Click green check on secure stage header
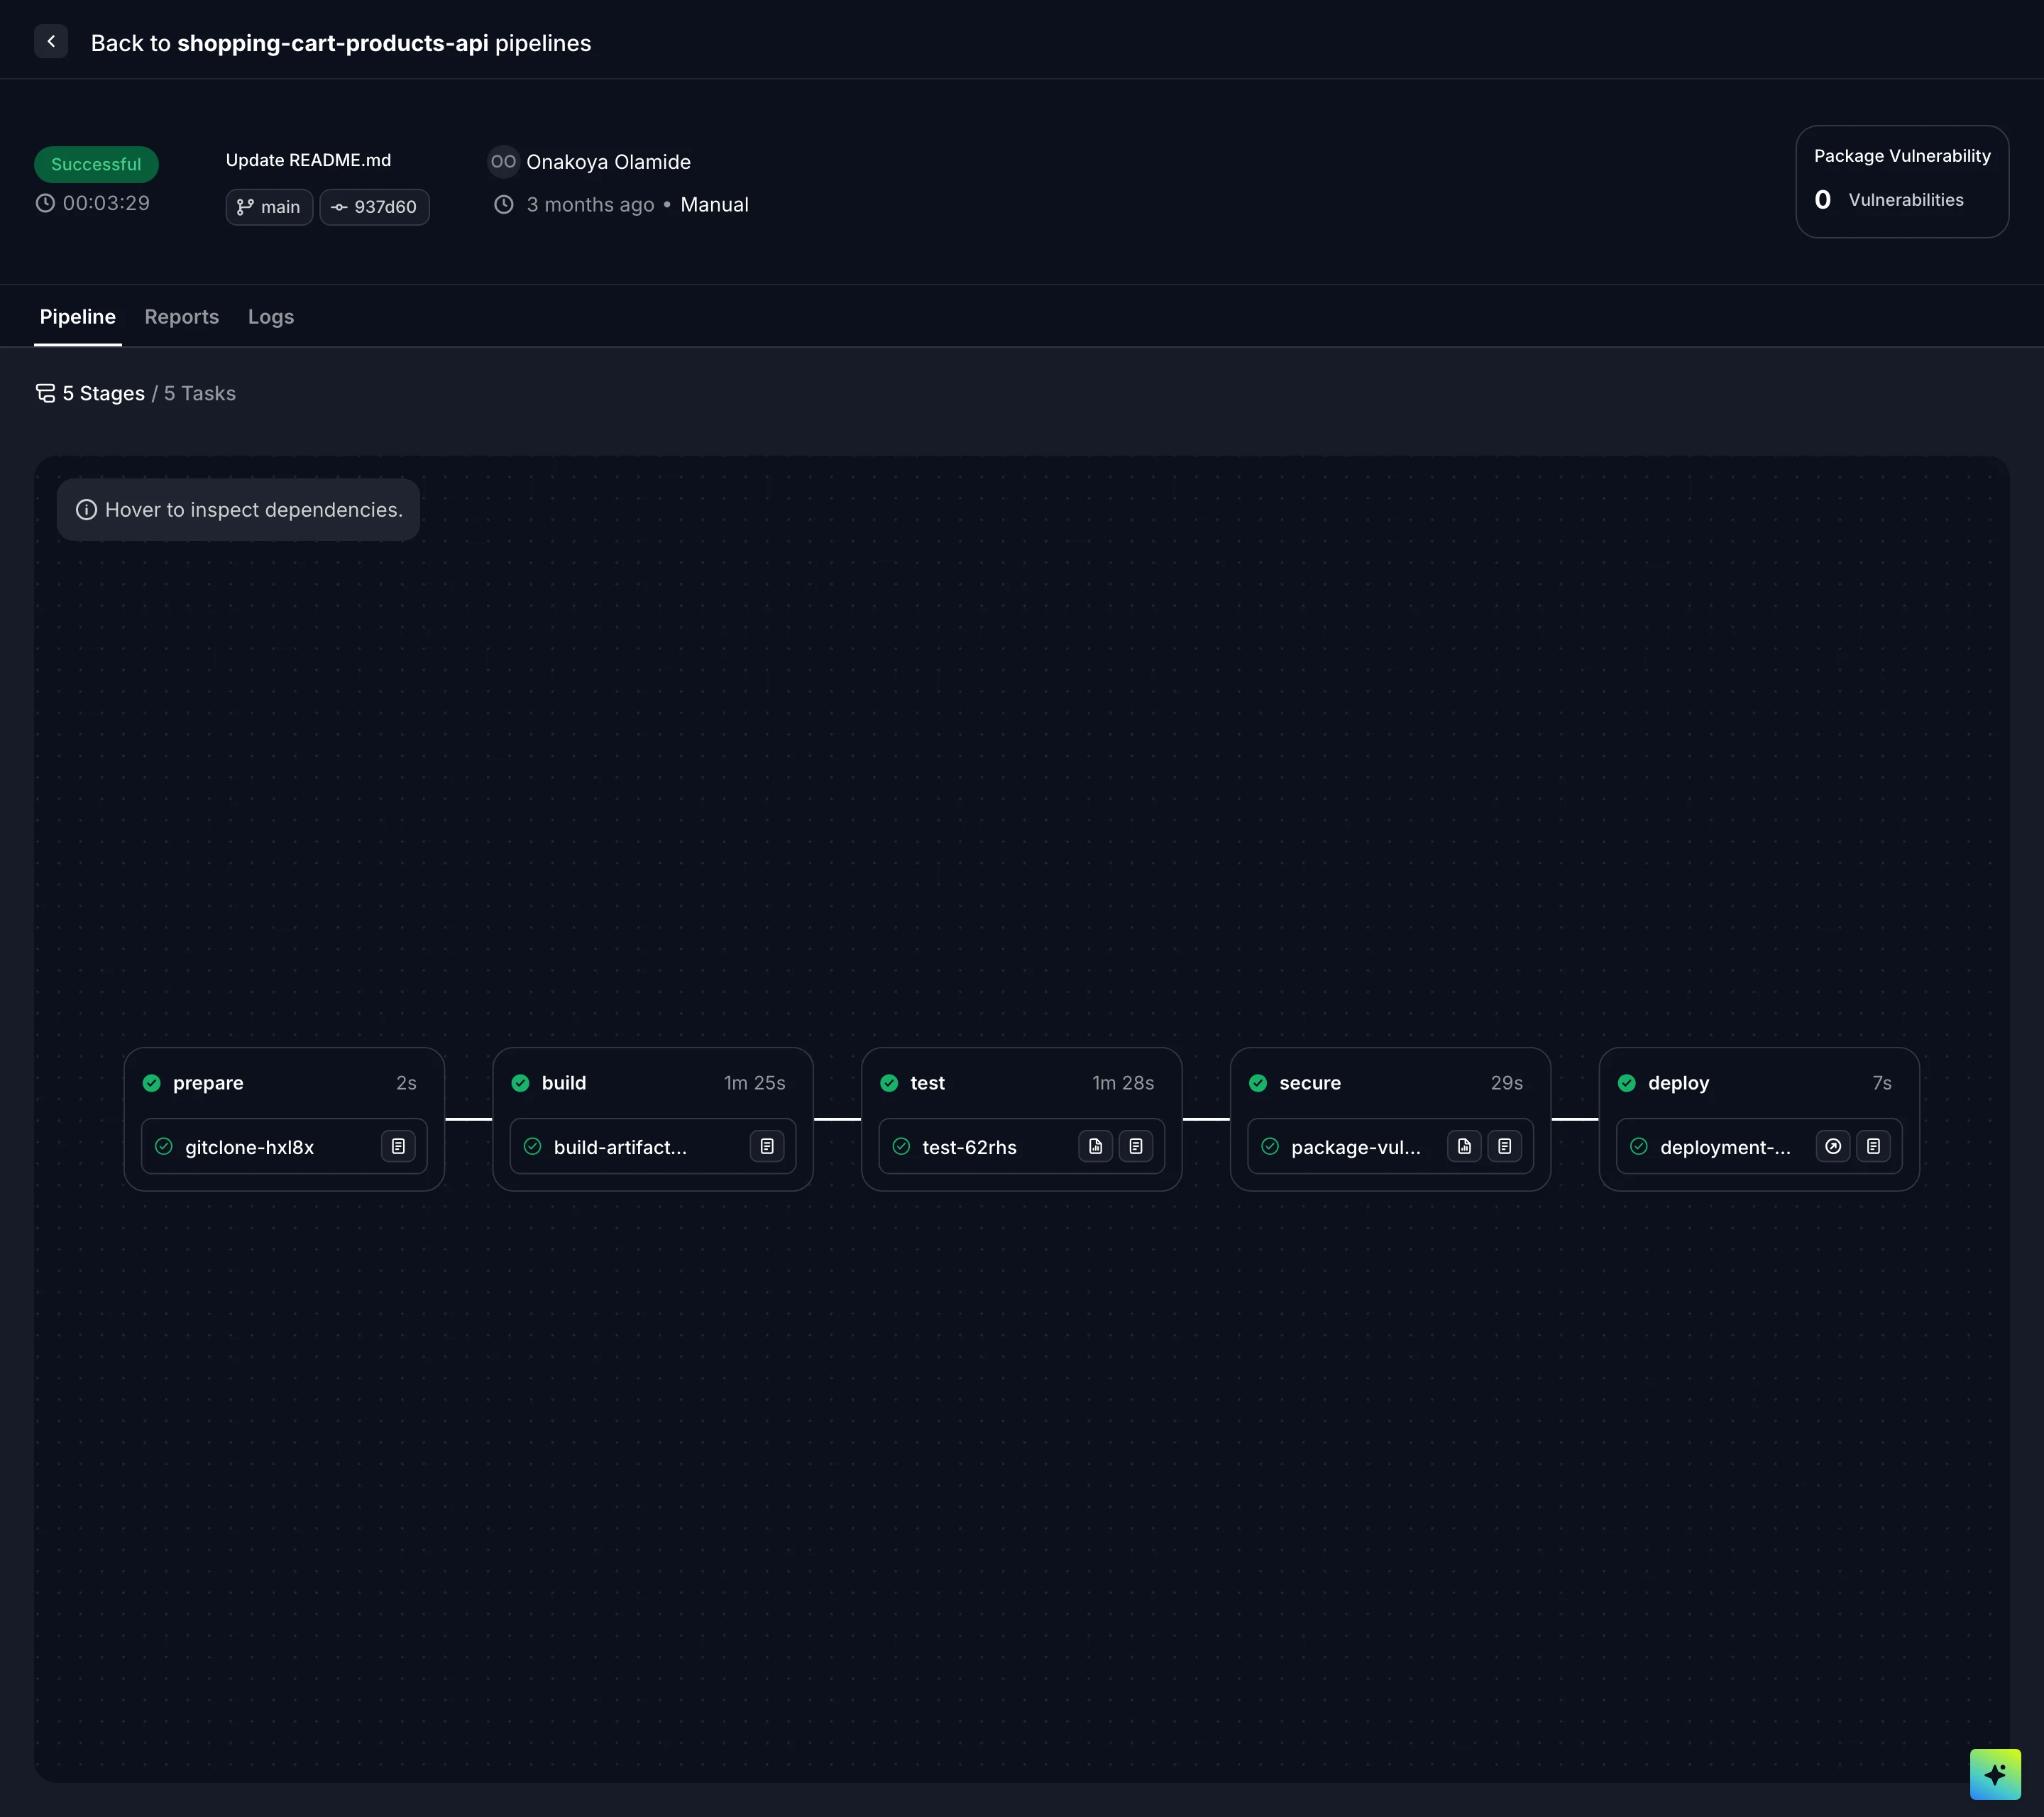2044x1817 pixels. (1258, 1083)
